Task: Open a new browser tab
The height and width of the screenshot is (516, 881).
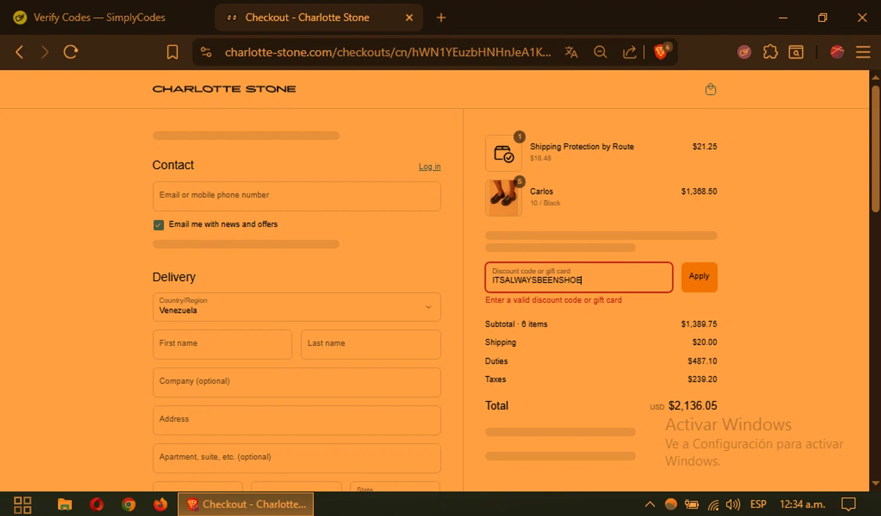Action: [x=441, y=18]
